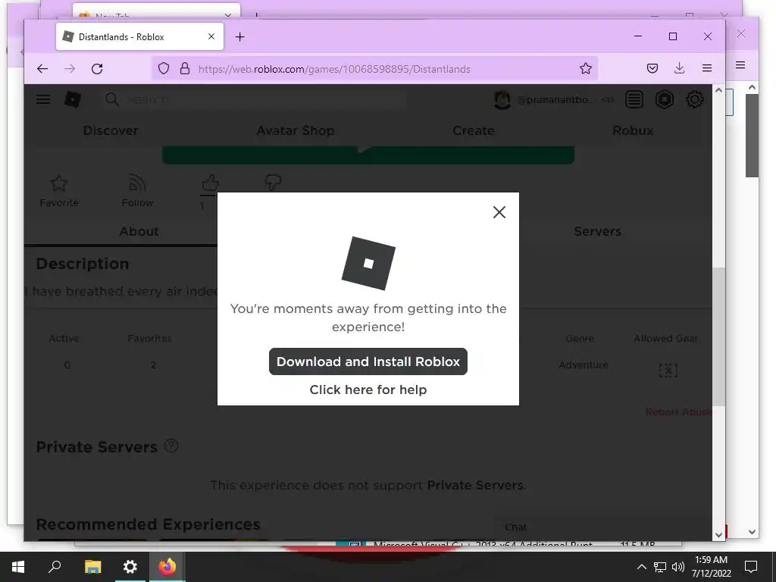Open Private Servers help question mark
The height and width of the screenshot is (582, 776).
tap(171, 446)
